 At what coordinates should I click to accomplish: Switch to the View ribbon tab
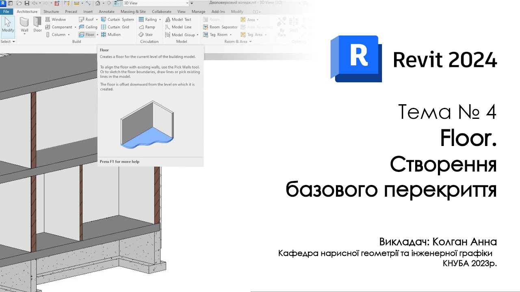pyautogui.click(x=181, y=12)
